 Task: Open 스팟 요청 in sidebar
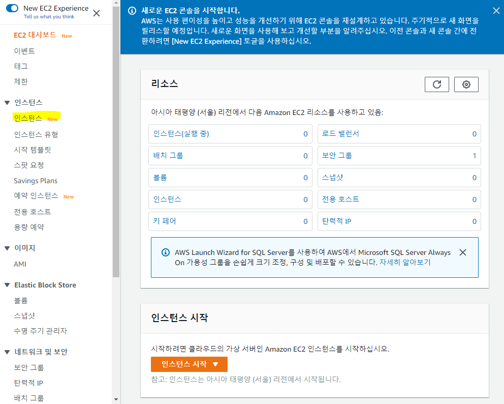tap(28, 165)
